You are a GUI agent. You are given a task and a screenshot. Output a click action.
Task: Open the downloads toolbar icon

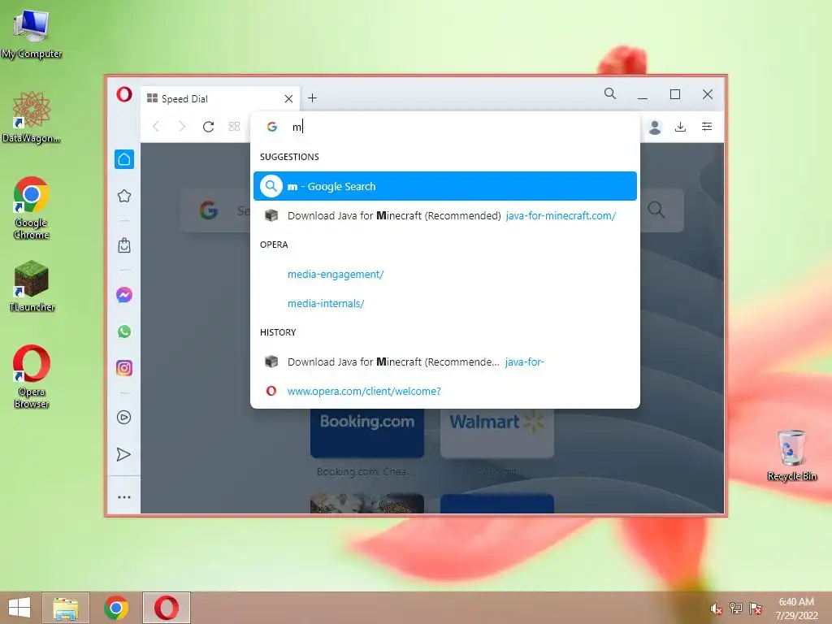(x=680, y=127)
